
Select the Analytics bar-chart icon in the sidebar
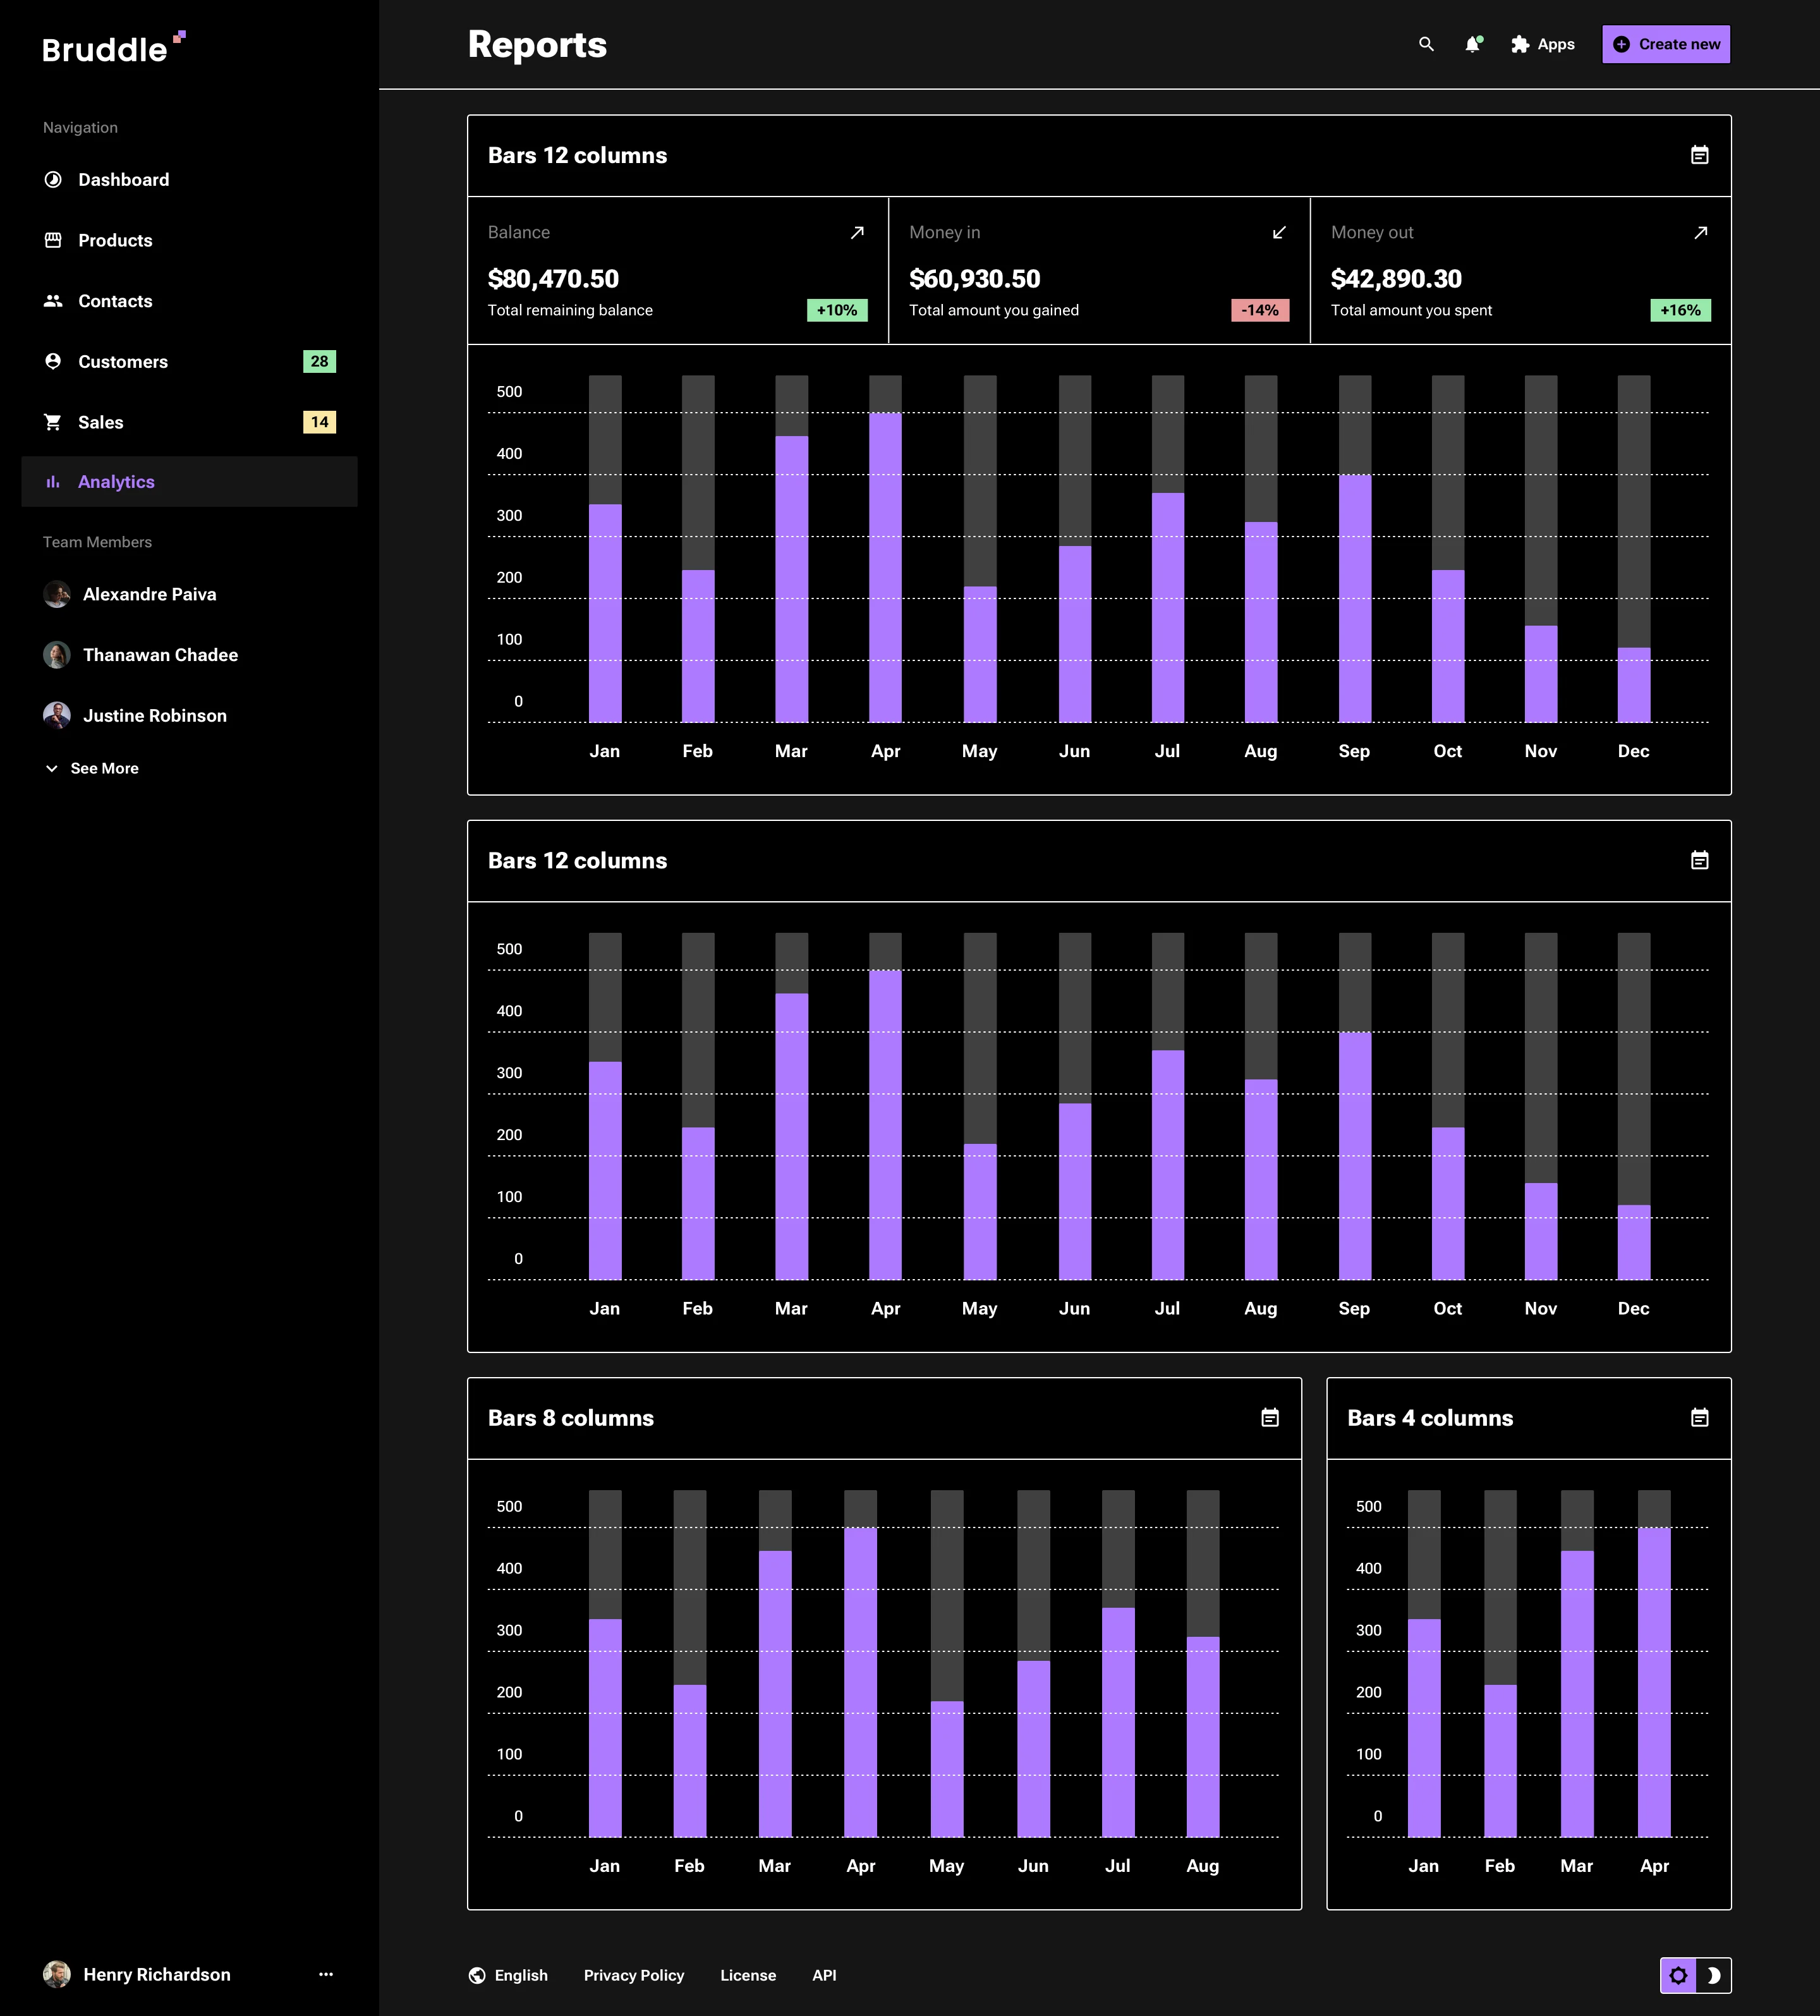pyautogui.click(x=52, y=481)
